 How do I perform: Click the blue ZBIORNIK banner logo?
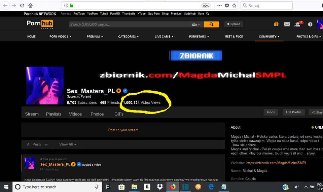[x=196, y=56]
